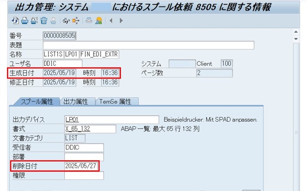307x191 pixels.
Task: Click the empty 表題 input field
Action: (148, 45)
